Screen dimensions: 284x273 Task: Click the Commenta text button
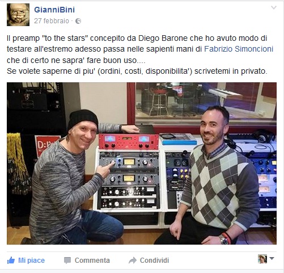(x=92, y=261)
